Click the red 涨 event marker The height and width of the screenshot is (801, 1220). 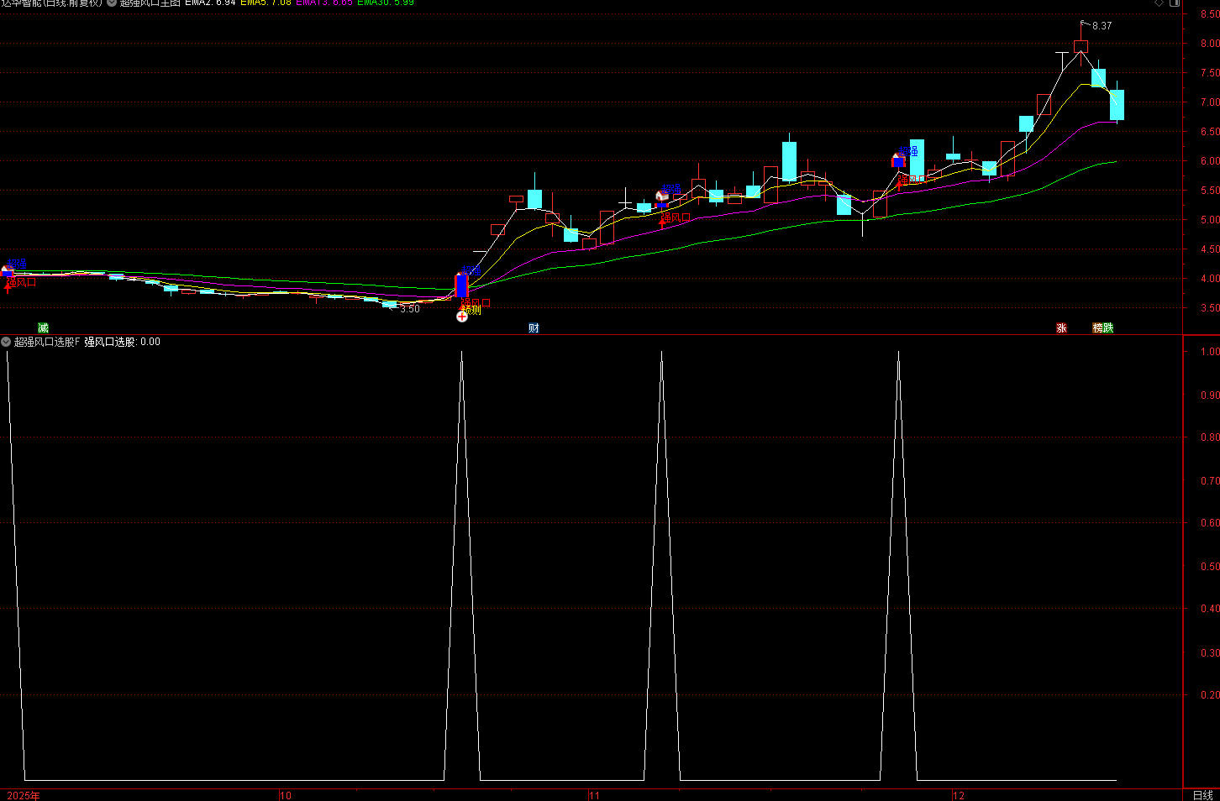click(1061, 327)
